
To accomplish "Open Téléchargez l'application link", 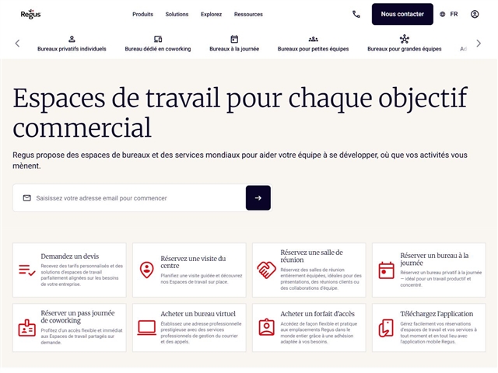I will [x=429, y=328].
